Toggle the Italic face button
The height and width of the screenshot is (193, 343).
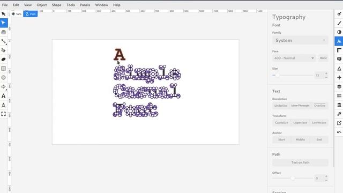(x=323, y=58)
